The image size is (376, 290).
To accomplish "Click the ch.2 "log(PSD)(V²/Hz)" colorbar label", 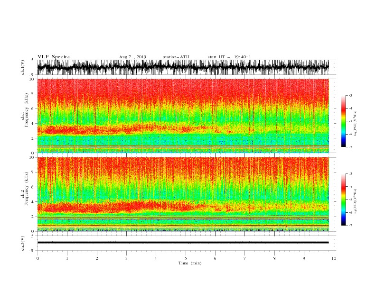I will 356,202.
